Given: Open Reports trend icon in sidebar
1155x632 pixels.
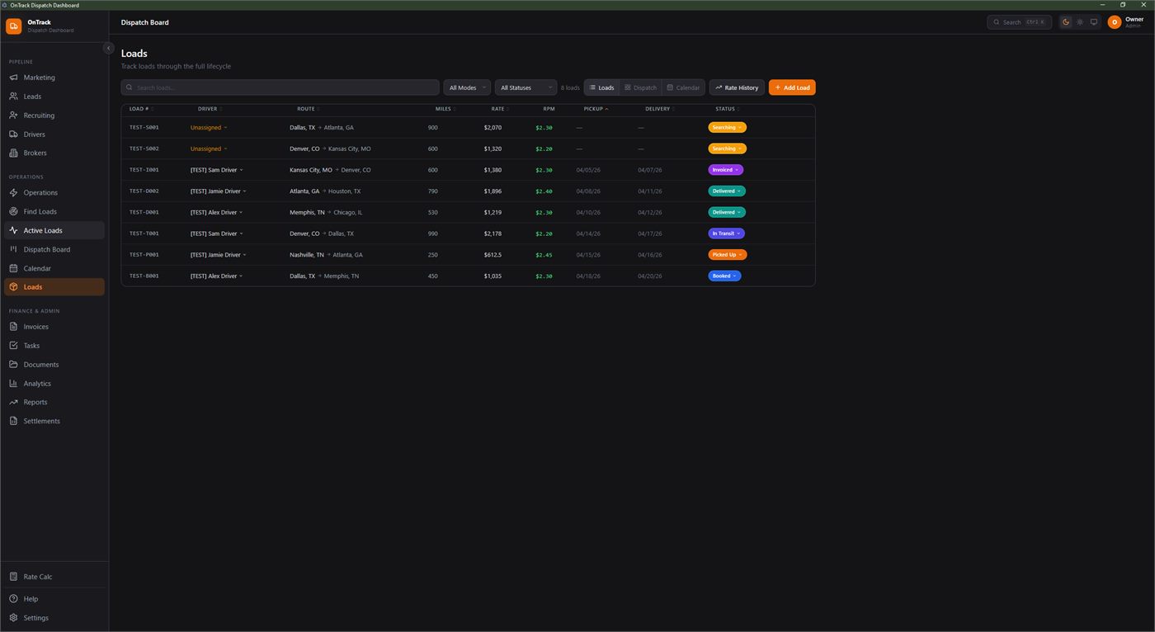Looking at the screenshot, I should pyautogui.click(x=13, y=402).
